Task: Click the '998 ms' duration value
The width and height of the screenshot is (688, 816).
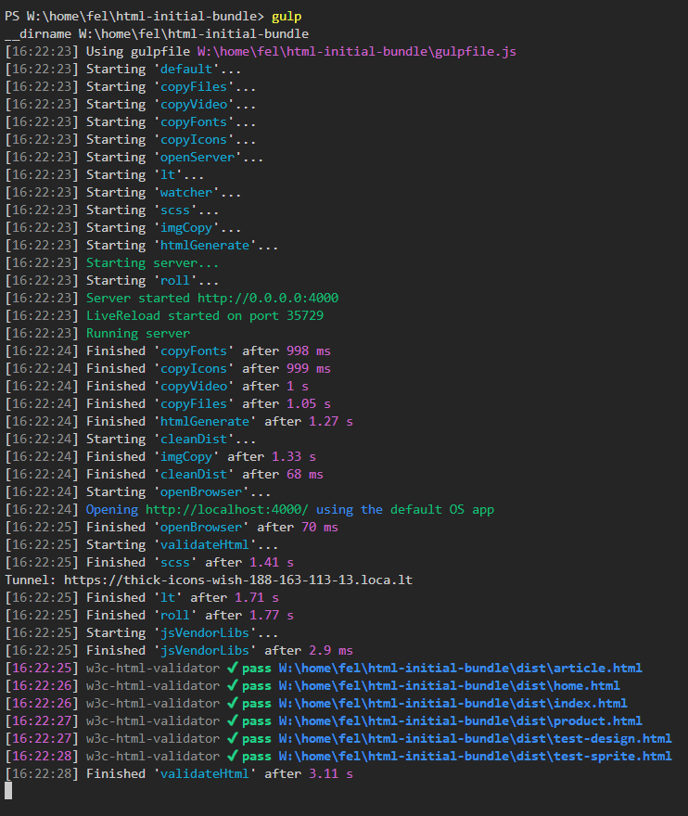Action: coord(309,351)
